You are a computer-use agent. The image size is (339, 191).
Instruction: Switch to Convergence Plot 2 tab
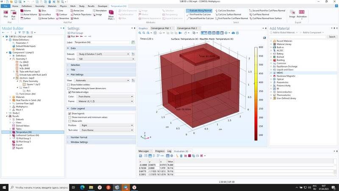pos(187,28)
